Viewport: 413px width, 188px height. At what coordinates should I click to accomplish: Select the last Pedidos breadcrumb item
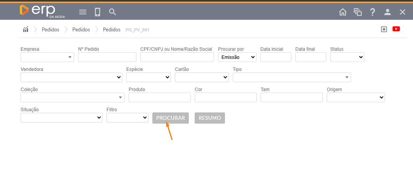click(112, 29)
